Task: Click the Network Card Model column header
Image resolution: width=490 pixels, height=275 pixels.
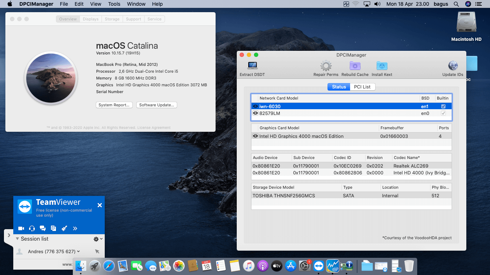Action: (339, 98)
